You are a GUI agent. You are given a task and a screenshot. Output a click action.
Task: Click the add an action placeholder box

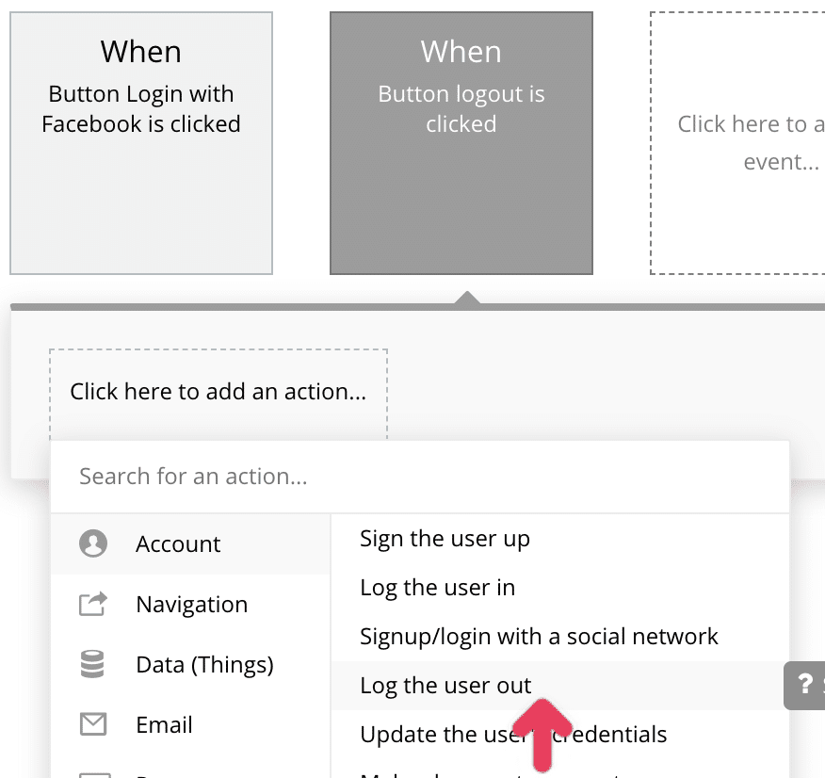click(x=218, y=392)
